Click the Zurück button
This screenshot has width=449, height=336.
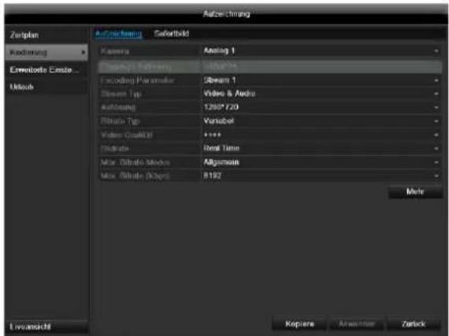(x=414, y=324)
